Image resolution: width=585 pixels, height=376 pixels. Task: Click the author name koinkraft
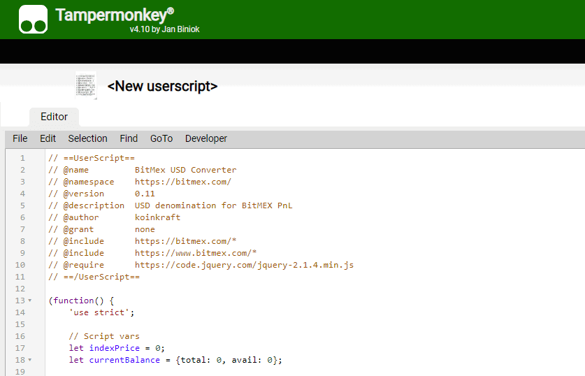159,217
